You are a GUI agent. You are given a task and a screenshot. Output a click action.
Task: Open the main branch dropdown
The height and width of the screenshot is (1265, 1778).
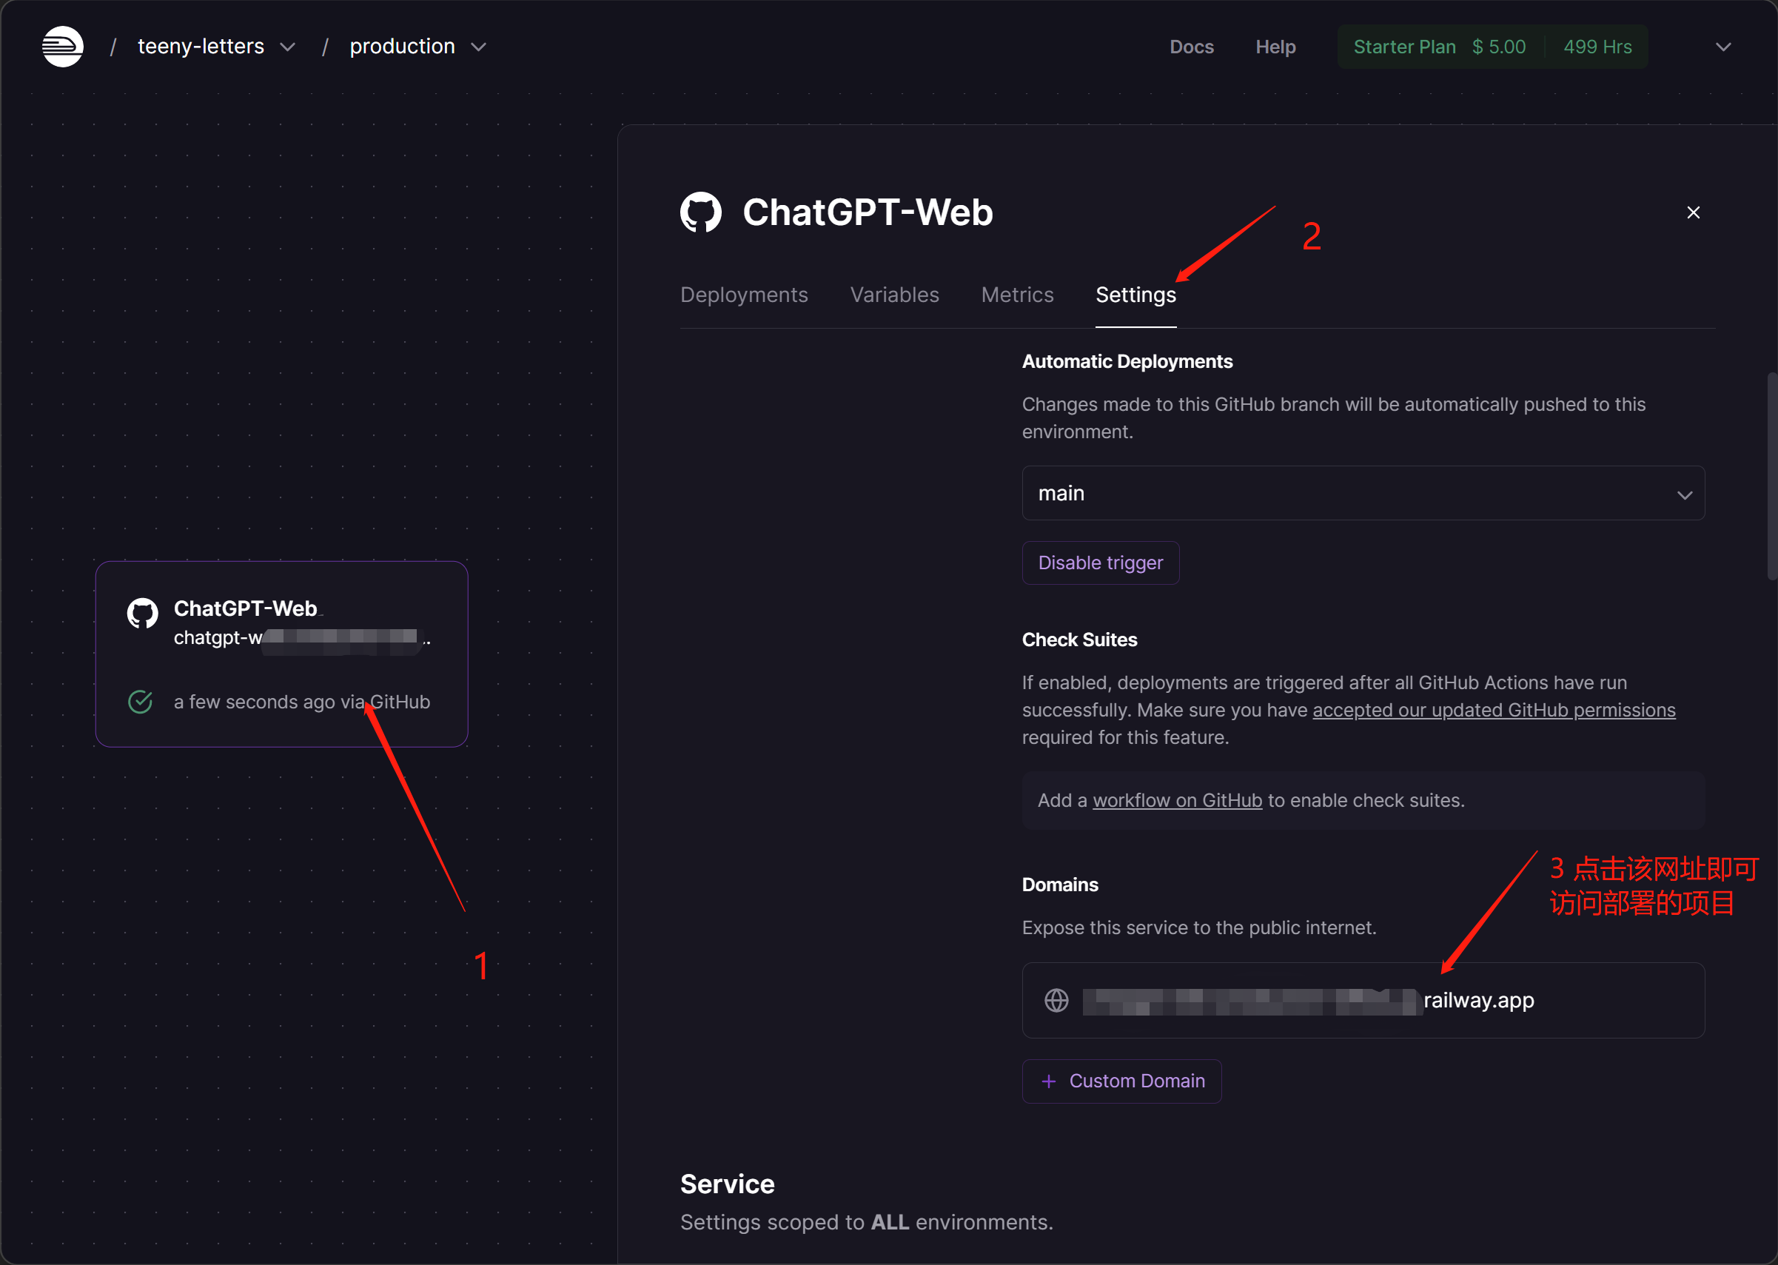point(1363,493)
